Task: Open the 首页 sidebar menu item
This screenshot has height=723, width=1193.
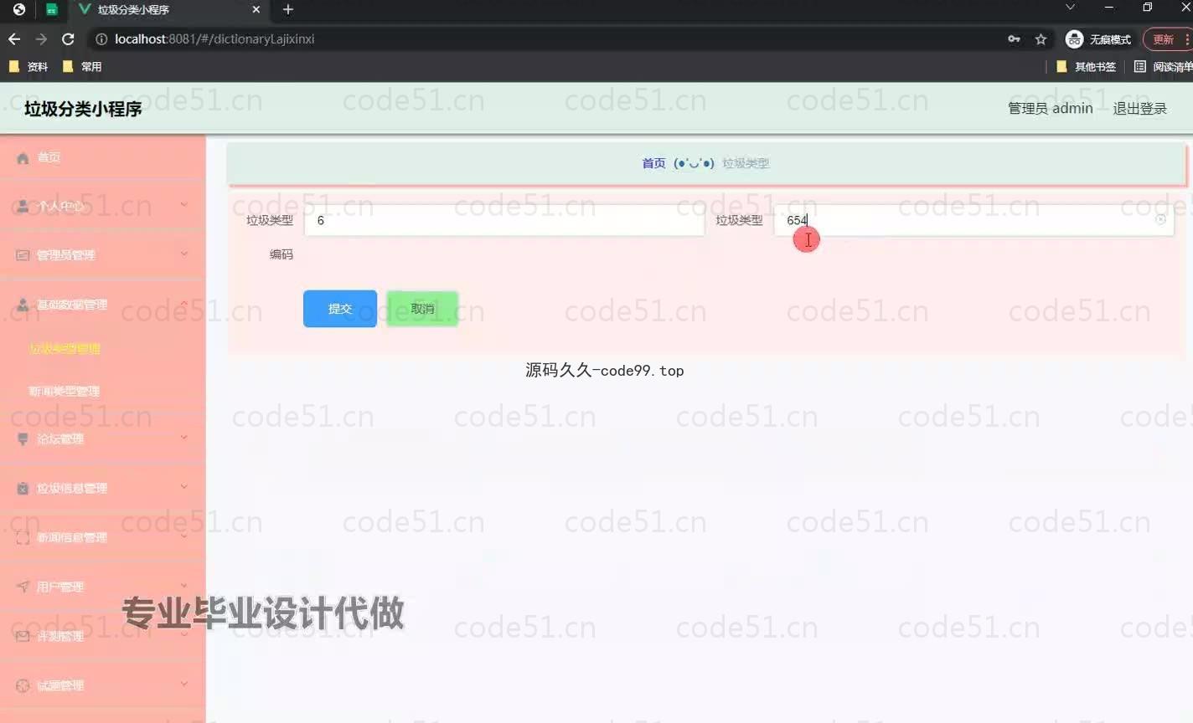Action: click(x=102, y=157)
